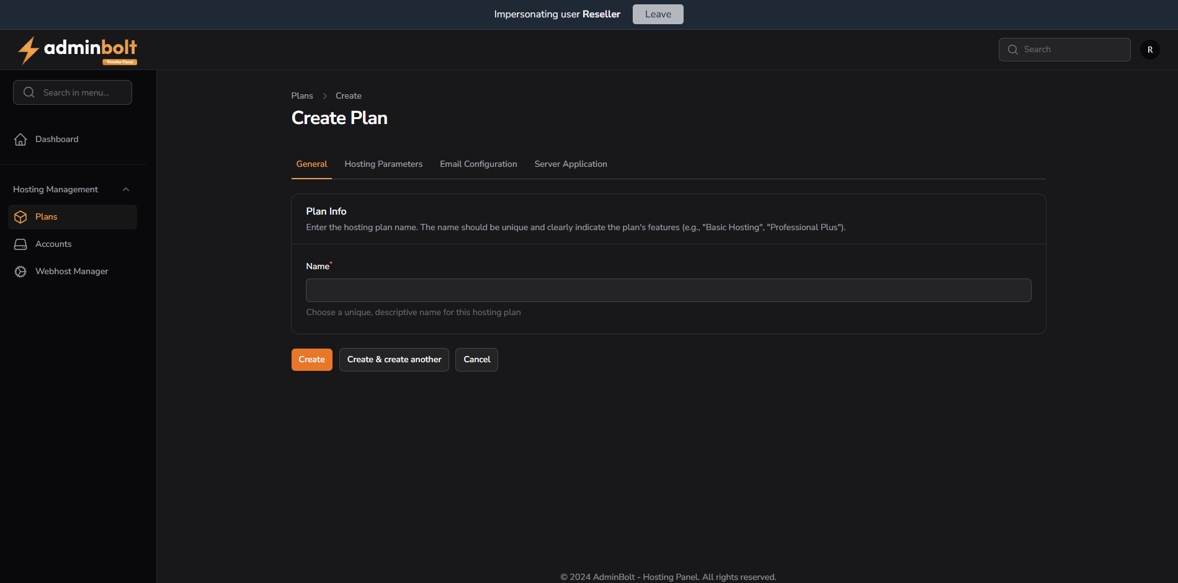The image size is (1178, 583).
Task: Click the Accounts drive icon
Action: [20, 244]
